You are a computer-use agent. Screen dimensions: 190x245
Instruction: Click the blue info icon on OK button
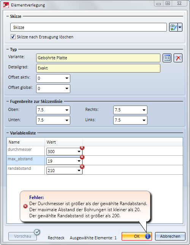click(148, 236)
